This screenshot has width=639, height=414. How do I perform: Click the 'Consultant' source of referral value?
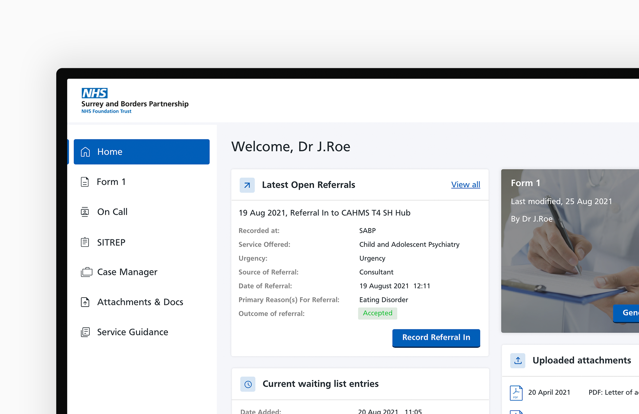coord(376,272)
